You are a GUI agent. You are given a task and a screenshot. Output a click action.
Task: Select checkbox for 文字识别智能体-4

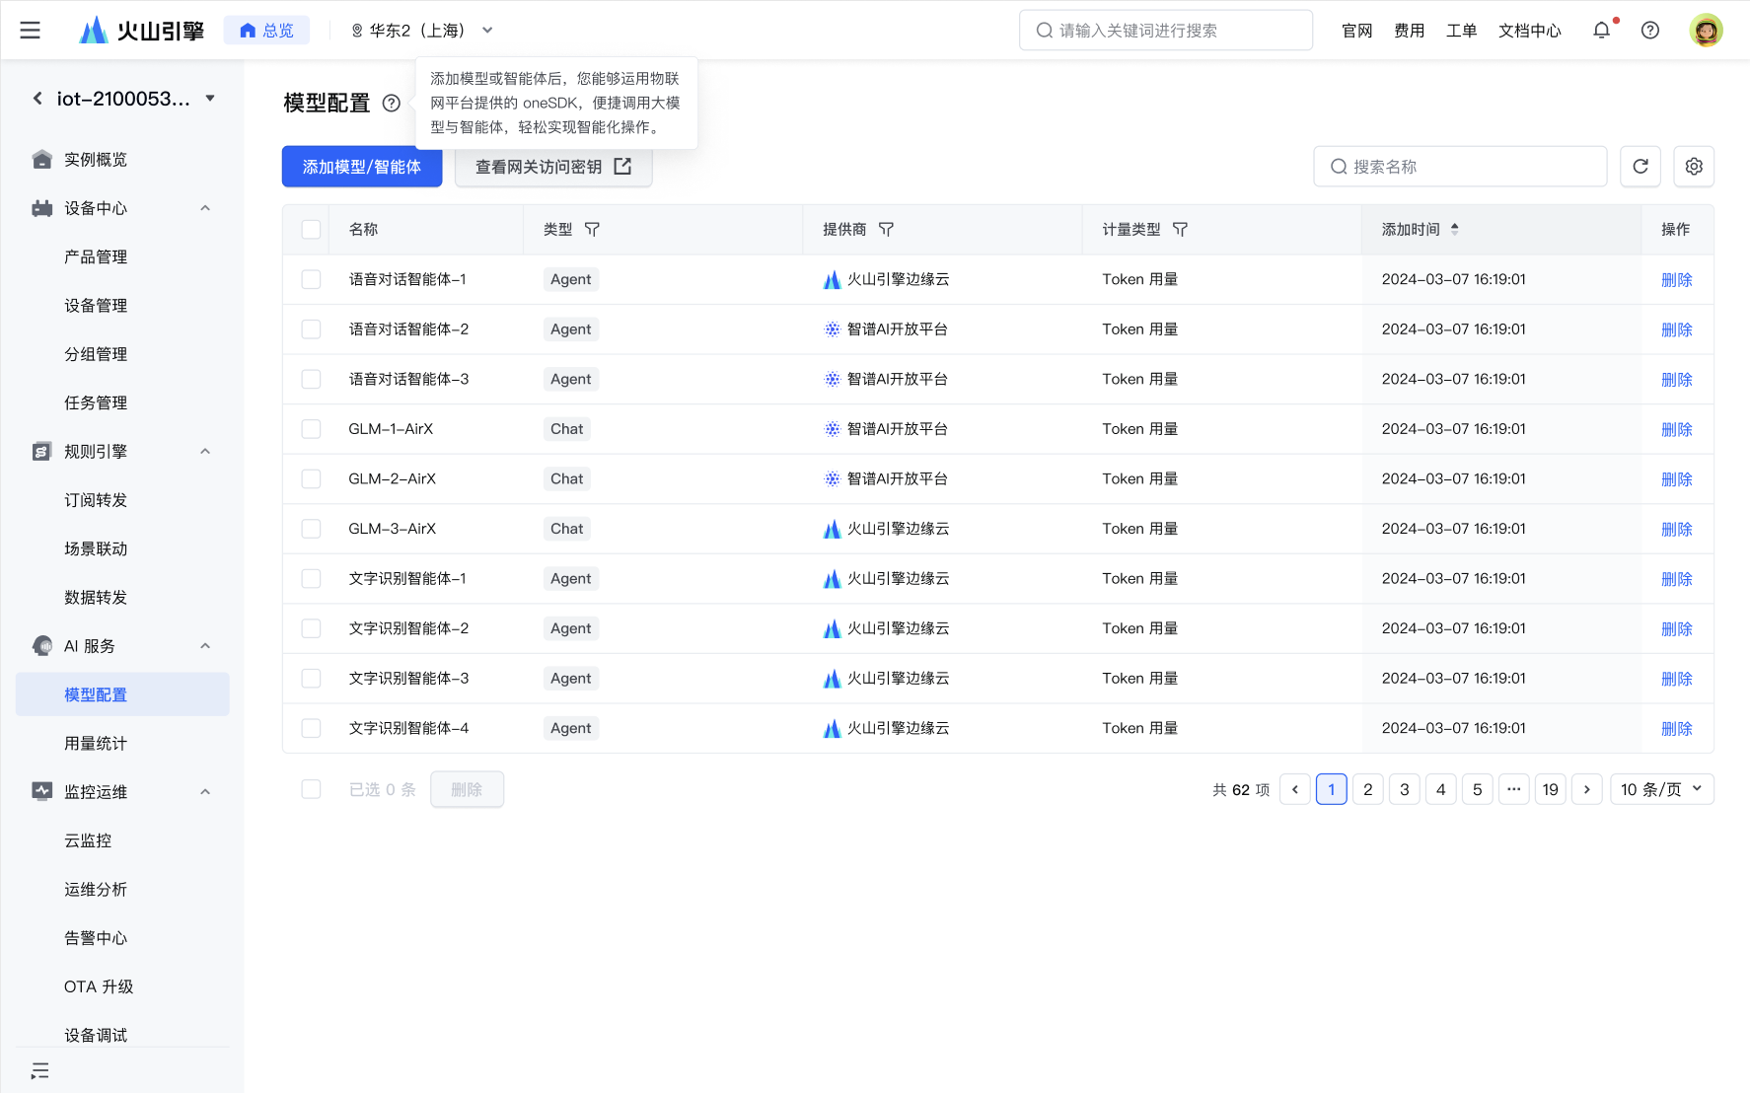click(x=311, y=729)
